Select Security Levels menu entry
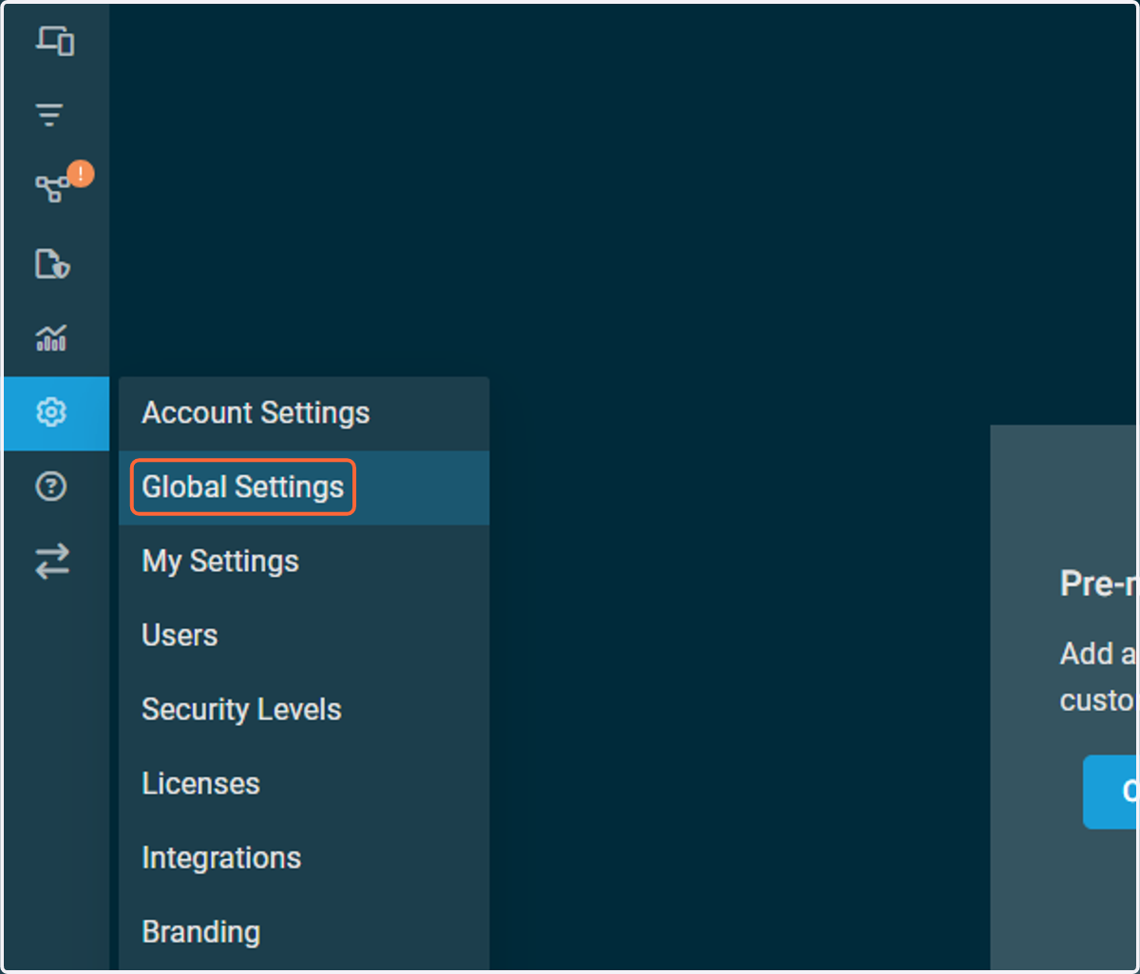The image size is (1140, 974). pyautogui.click(x=304, y=710)
